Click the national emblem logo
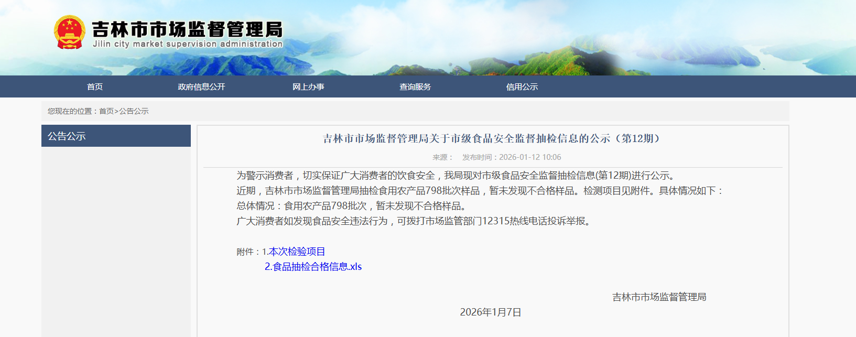 pyautogui.click(x=69, y=32)
